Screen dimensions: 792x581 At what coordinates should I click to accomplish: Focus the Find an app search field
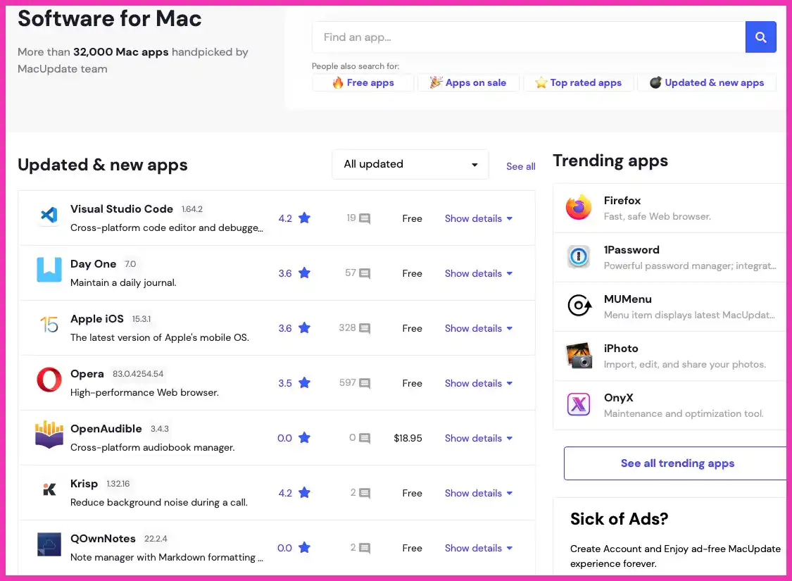pos(529,37)
